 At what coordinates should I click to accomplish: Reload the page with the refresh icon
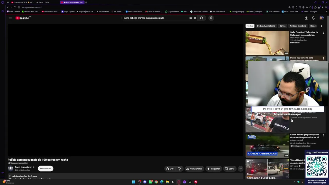(15, 7)
